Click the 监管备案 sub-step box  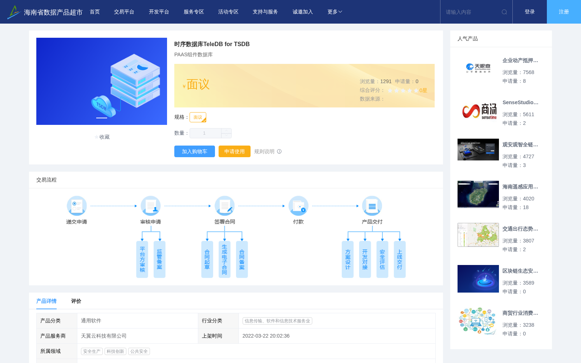coord(159,260)
